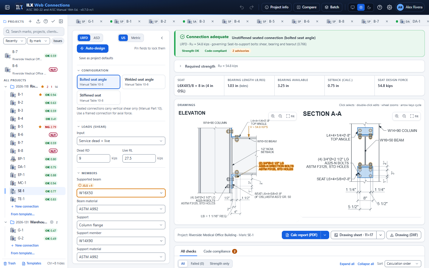
Task: Click the Batch button
Action: point(332,7)
